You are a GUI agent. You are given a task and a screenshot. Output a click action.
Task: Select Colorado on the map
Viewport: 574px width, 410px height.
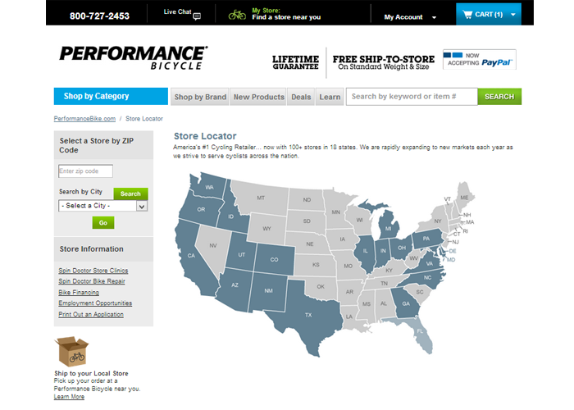tap(274, 260)
